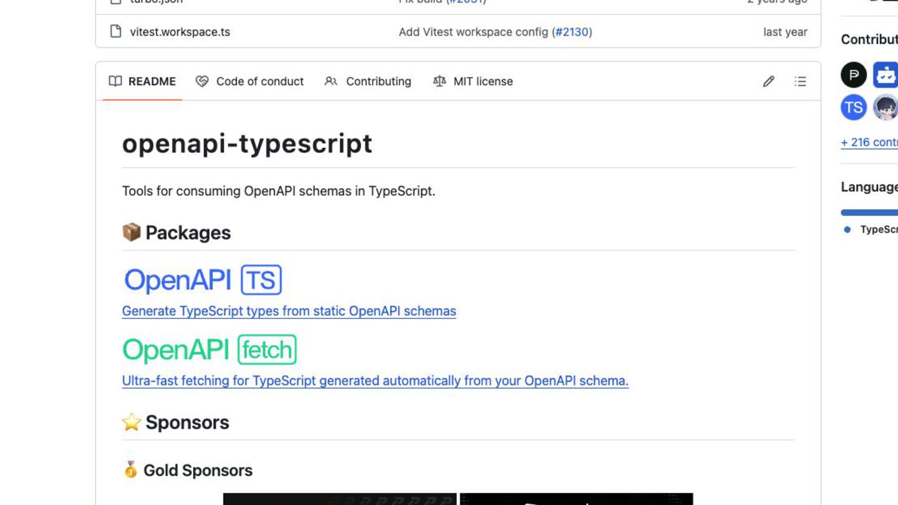Click the Packages heading

pyautogui.click(x=176, y=233)
